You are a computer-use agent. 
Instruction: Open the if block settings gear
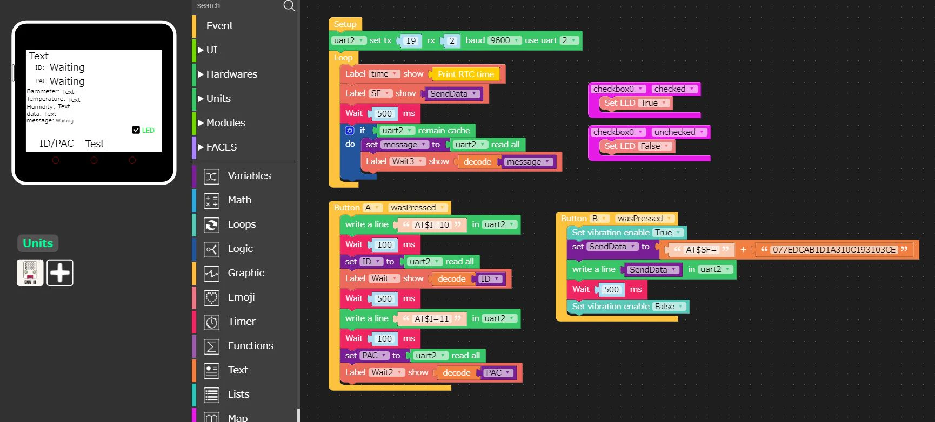[x=349, y=131]
